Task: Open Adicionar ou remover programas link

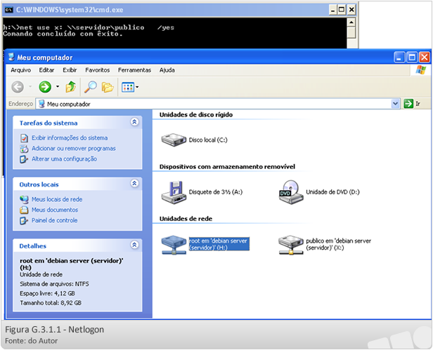Action: pyautogui.click(x=73, y=148)
